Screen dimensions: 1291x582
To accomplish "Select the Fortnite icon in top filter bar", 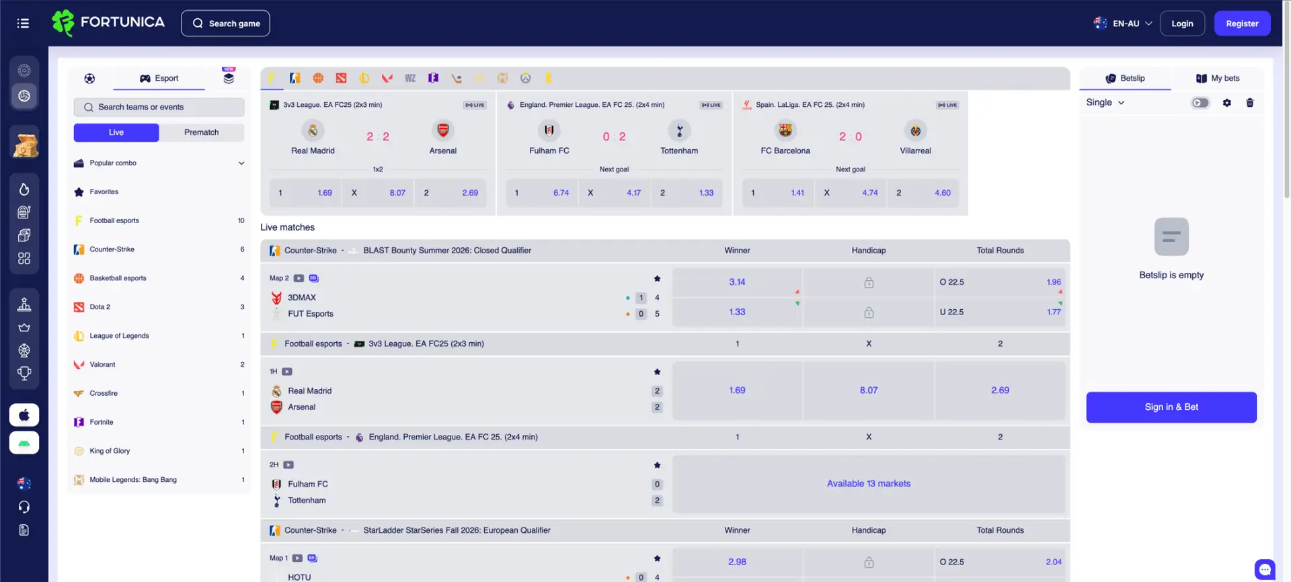I will [433, 78].
